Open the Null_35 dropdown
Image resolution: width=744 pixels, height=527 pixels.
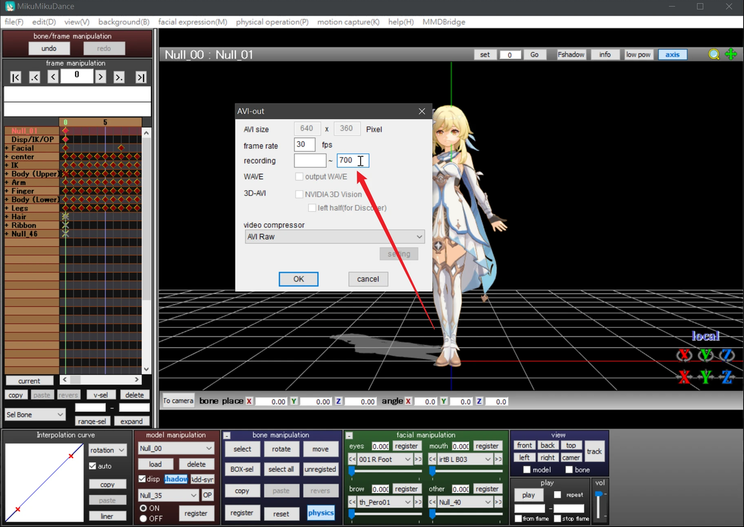tap(168, 495)
